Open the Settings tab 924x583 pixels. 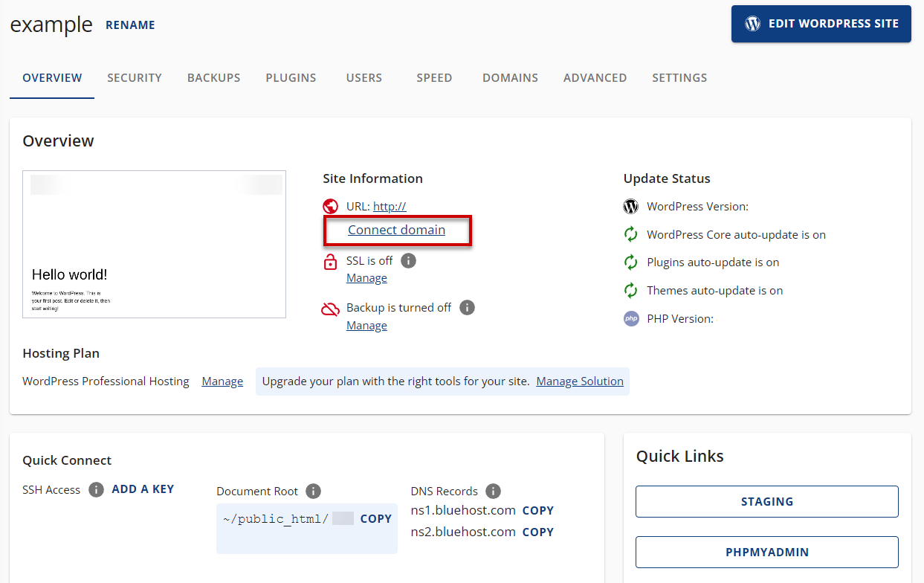click(679, 77)
